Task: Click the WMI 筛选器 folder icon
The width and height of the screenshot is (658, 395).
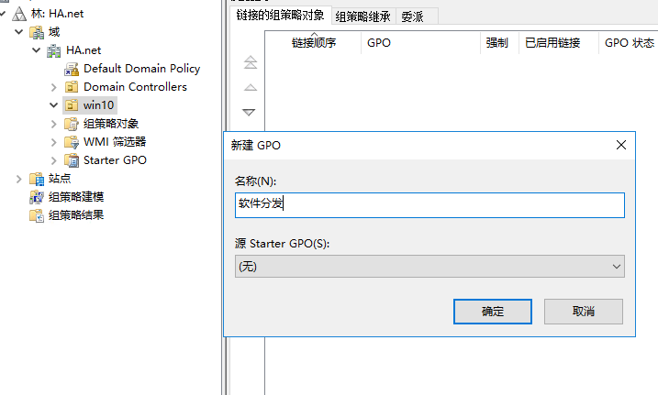Action: pyautogui.click(x=72, y=142)
